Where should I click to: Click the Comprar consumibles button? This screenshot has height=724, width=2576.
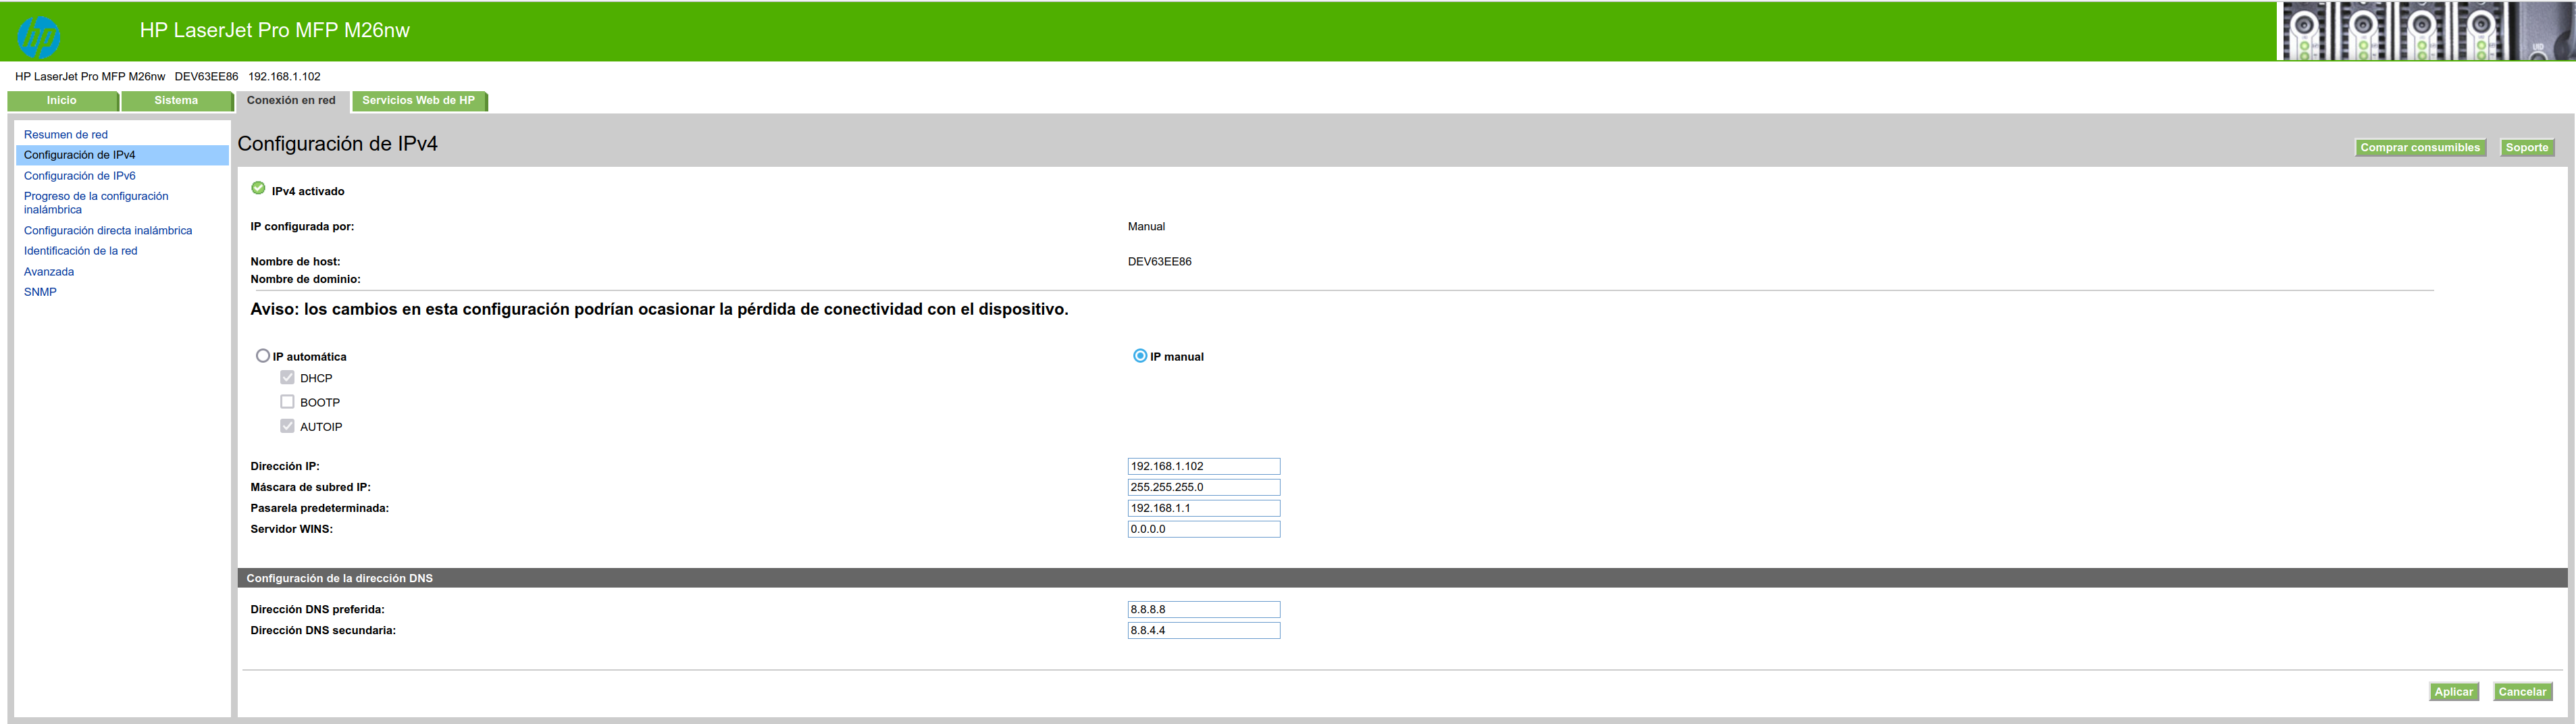click(2420, 148)
